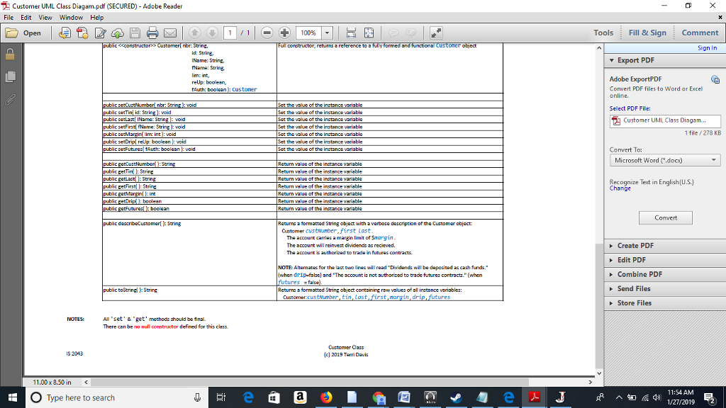Send file by email using the envelope icon

[x=170, y=33]
